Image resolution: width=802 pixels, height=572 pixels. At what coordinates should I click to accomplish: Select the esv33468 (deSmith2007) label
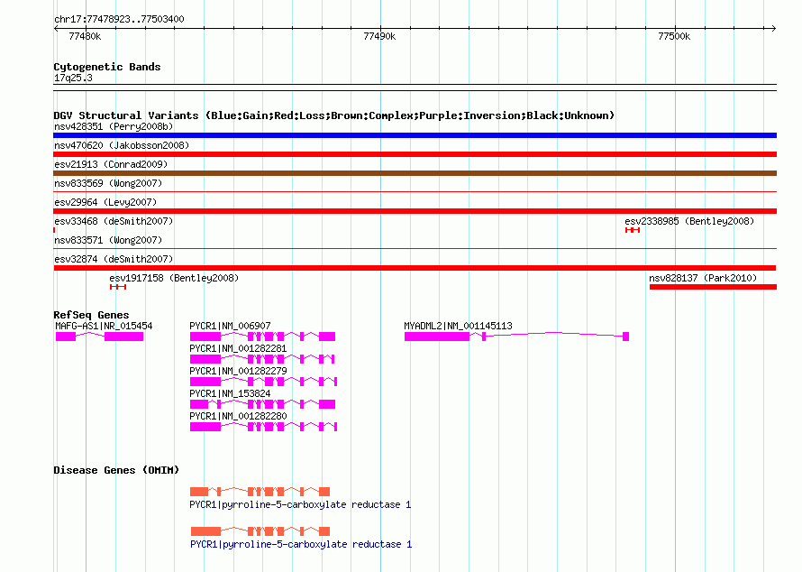pyautogui.click(x=114, y=221)
